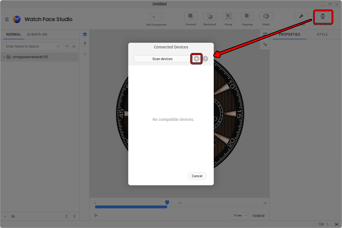Click the fit-to-screen icon
Viewport: 342px width, 228px height.
point(337,224)
